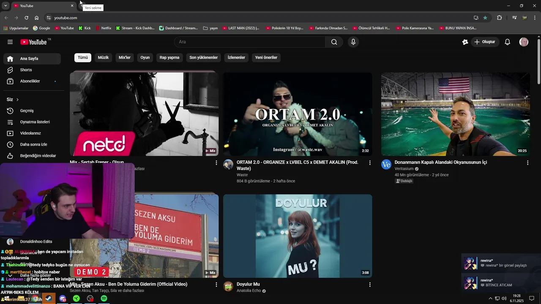This screenshot has width=541, height=304.
Task: Open the Veritasium channel avatar
Action: (386, 165)
